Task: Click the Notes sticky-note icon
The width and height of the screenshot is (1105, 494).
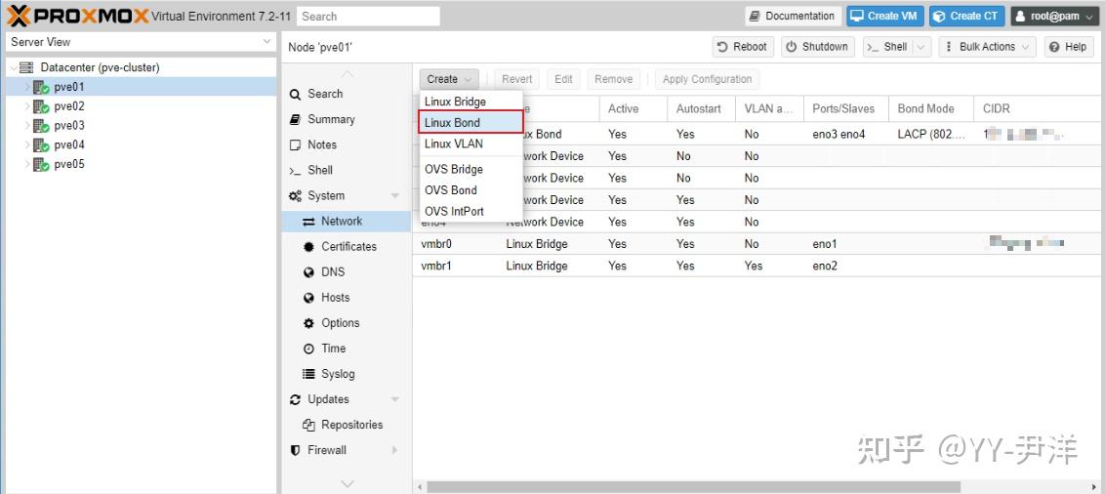Action: [x=295, y=145]
